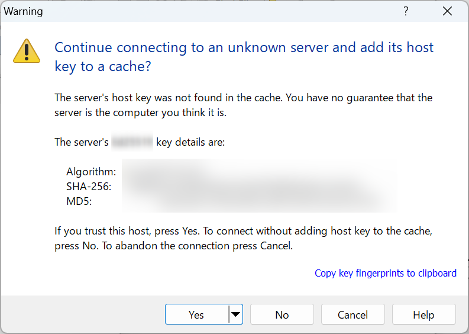Viewport: 469px width, 334px height.
Task: Click the host key not found paragraph
Action: [243, 105]
